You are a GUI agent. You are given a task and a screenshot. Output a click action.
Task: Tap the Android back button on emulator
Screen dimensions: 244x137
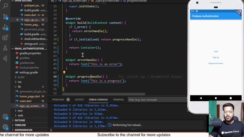click(201, 98)
